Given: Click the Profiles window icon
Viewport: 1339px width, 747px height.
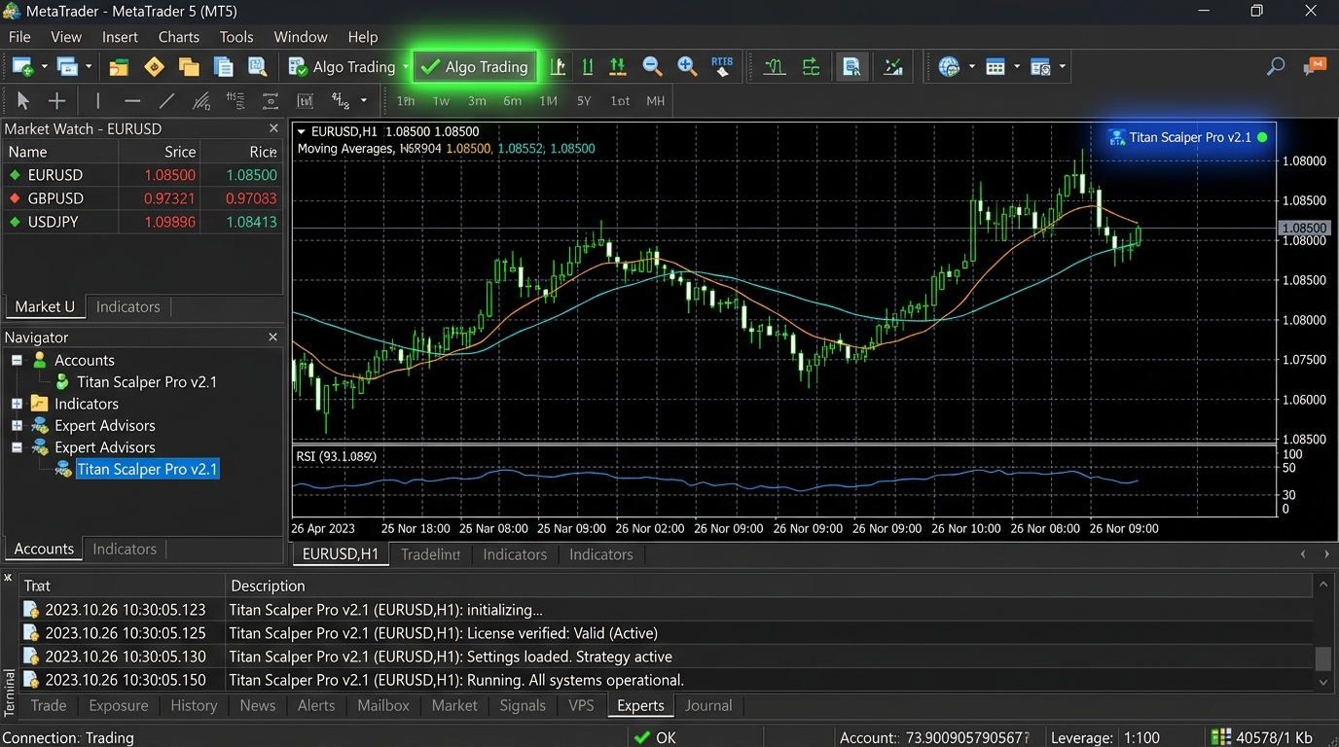Looking at the screenshot, I should 67,67.
